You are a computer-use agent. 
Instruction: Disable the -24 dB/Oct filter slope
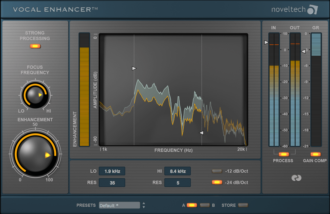(x=217, y=182)
